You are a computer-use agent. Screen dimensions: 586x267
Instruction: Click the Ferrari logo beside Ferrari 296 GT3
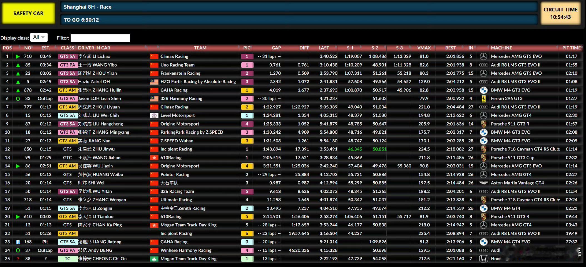pyautogui.click(x=483, y=99)
